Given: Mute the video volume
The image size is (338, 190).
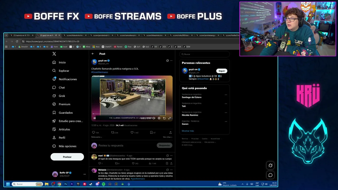Looking at the screenshot, I should coord(154,118).
